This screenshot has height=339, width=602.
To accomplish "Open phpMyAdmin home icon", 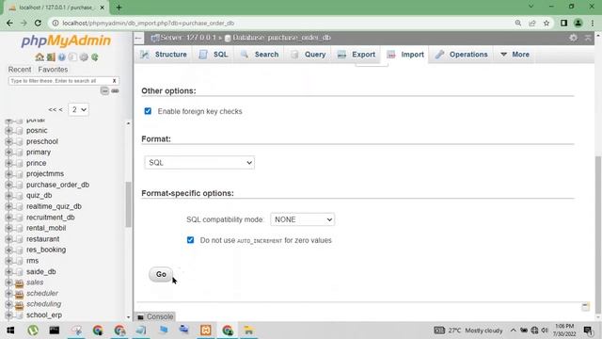I will pos(40,57).
